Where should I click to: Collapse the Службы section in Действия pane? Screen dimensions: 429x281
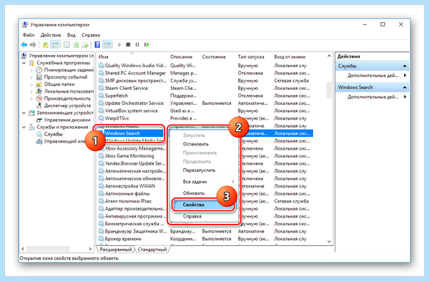click(x=405, y=66)
